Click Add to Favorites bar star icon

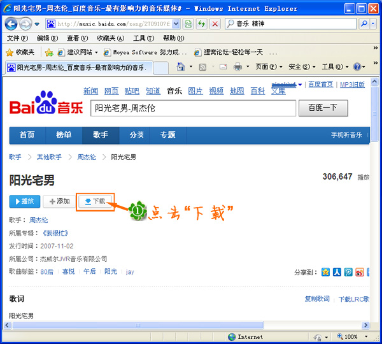[49, 52]
